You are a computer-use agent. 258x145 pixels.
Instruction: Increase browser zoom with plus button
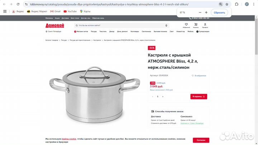(206, 13)
